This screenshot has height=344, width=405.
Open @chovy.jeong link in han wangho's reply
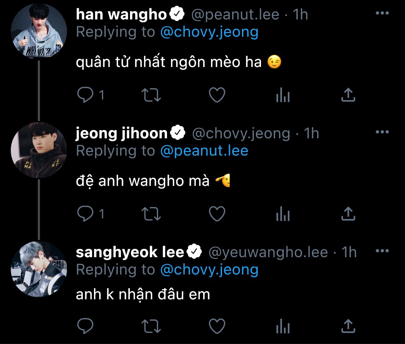209,32
